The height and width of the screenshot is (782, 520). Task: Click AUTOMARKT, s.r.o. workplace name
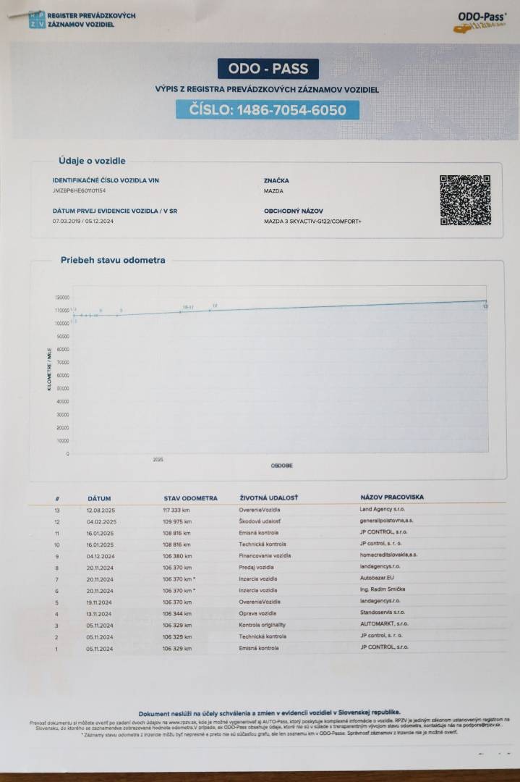pos(384,623)
